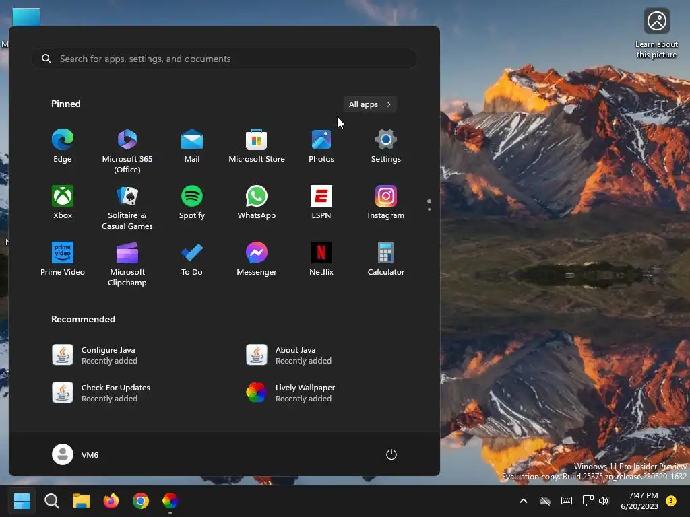This screenshot has width=690, height=517.
Task: Open the Mail app
Action: [x=192, y=146]
